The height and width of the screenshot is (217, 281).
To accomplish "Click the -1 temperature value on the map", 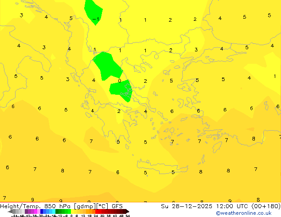I will tap(96, 19).
